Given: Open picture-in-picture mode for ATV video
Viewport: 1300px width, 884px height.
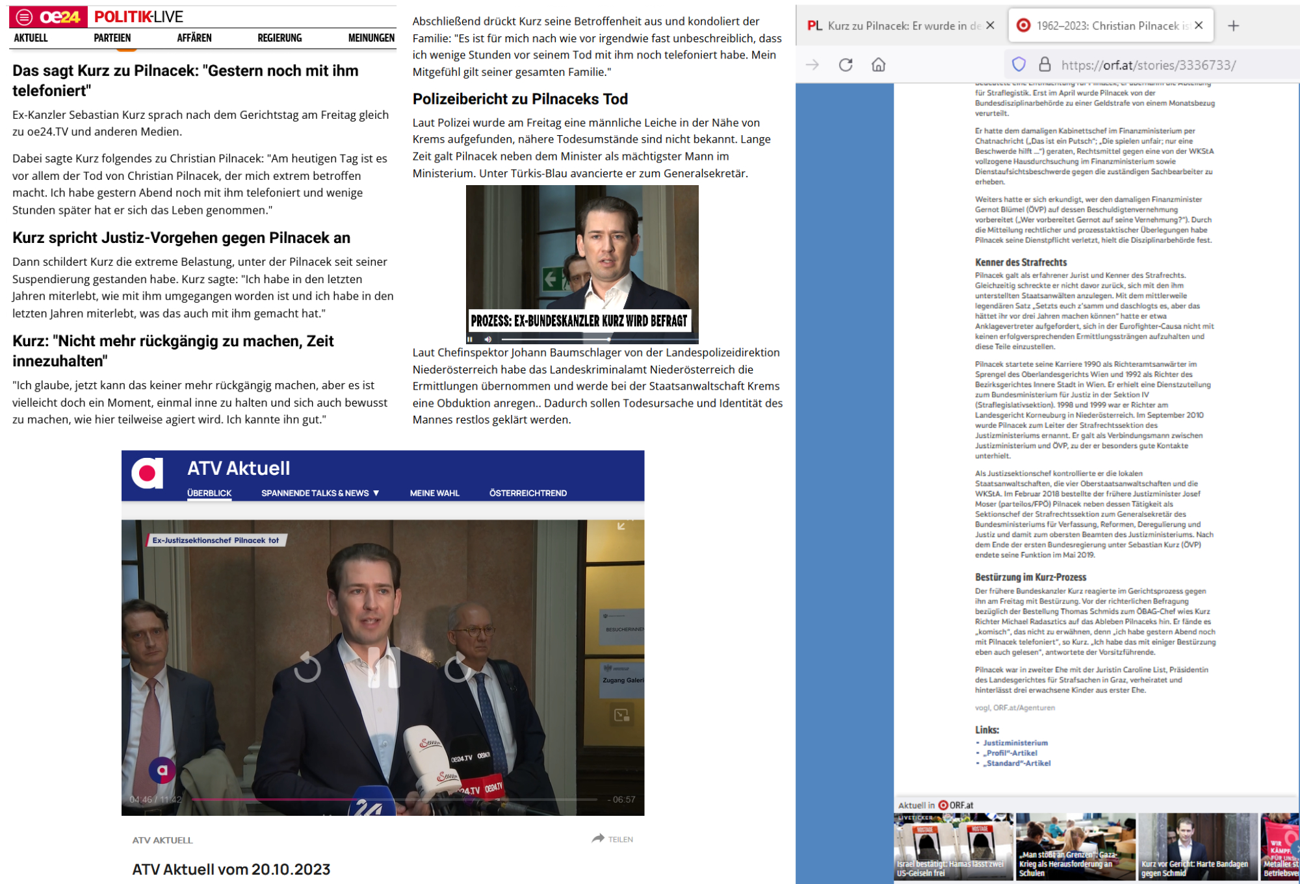Looking at the screenshot, I should [621, 715].
